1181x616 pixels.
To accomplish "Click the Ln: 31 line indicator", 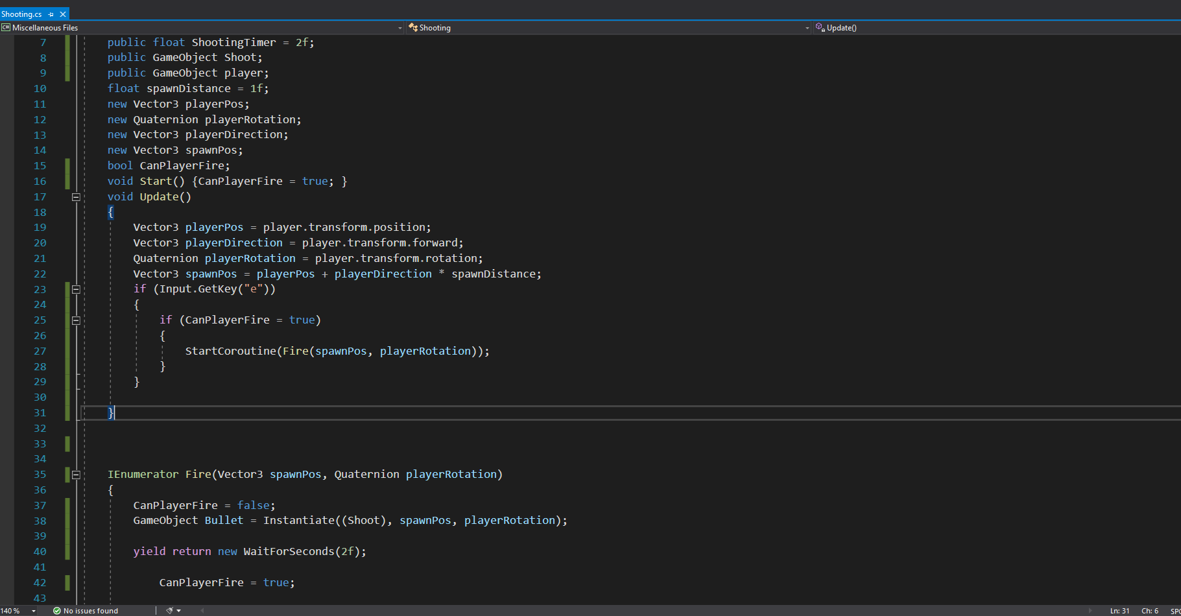I will 1119,611.
